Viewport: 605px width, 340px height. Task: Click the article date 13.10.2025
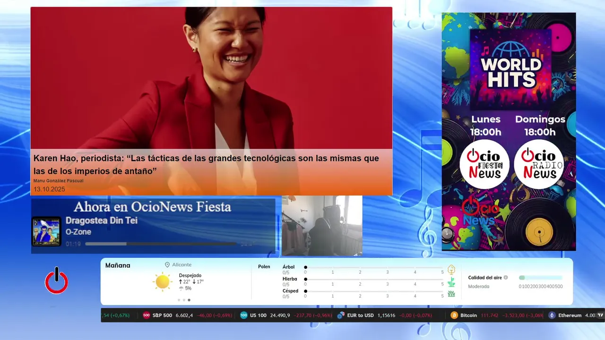point(49,189)
